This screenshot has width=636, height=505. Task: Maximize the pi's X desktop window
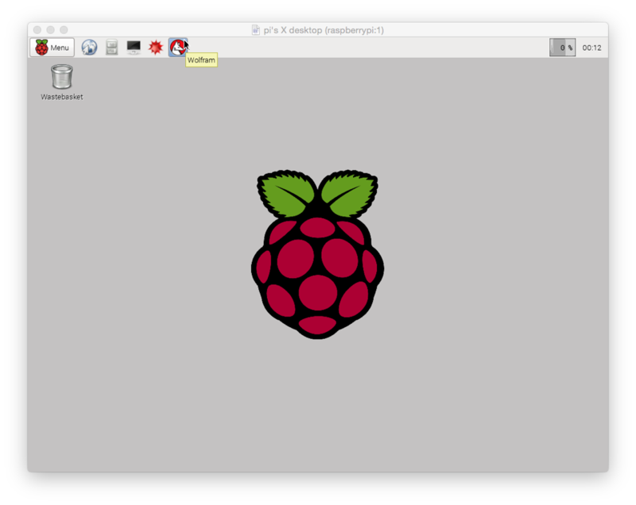[64, 29]
